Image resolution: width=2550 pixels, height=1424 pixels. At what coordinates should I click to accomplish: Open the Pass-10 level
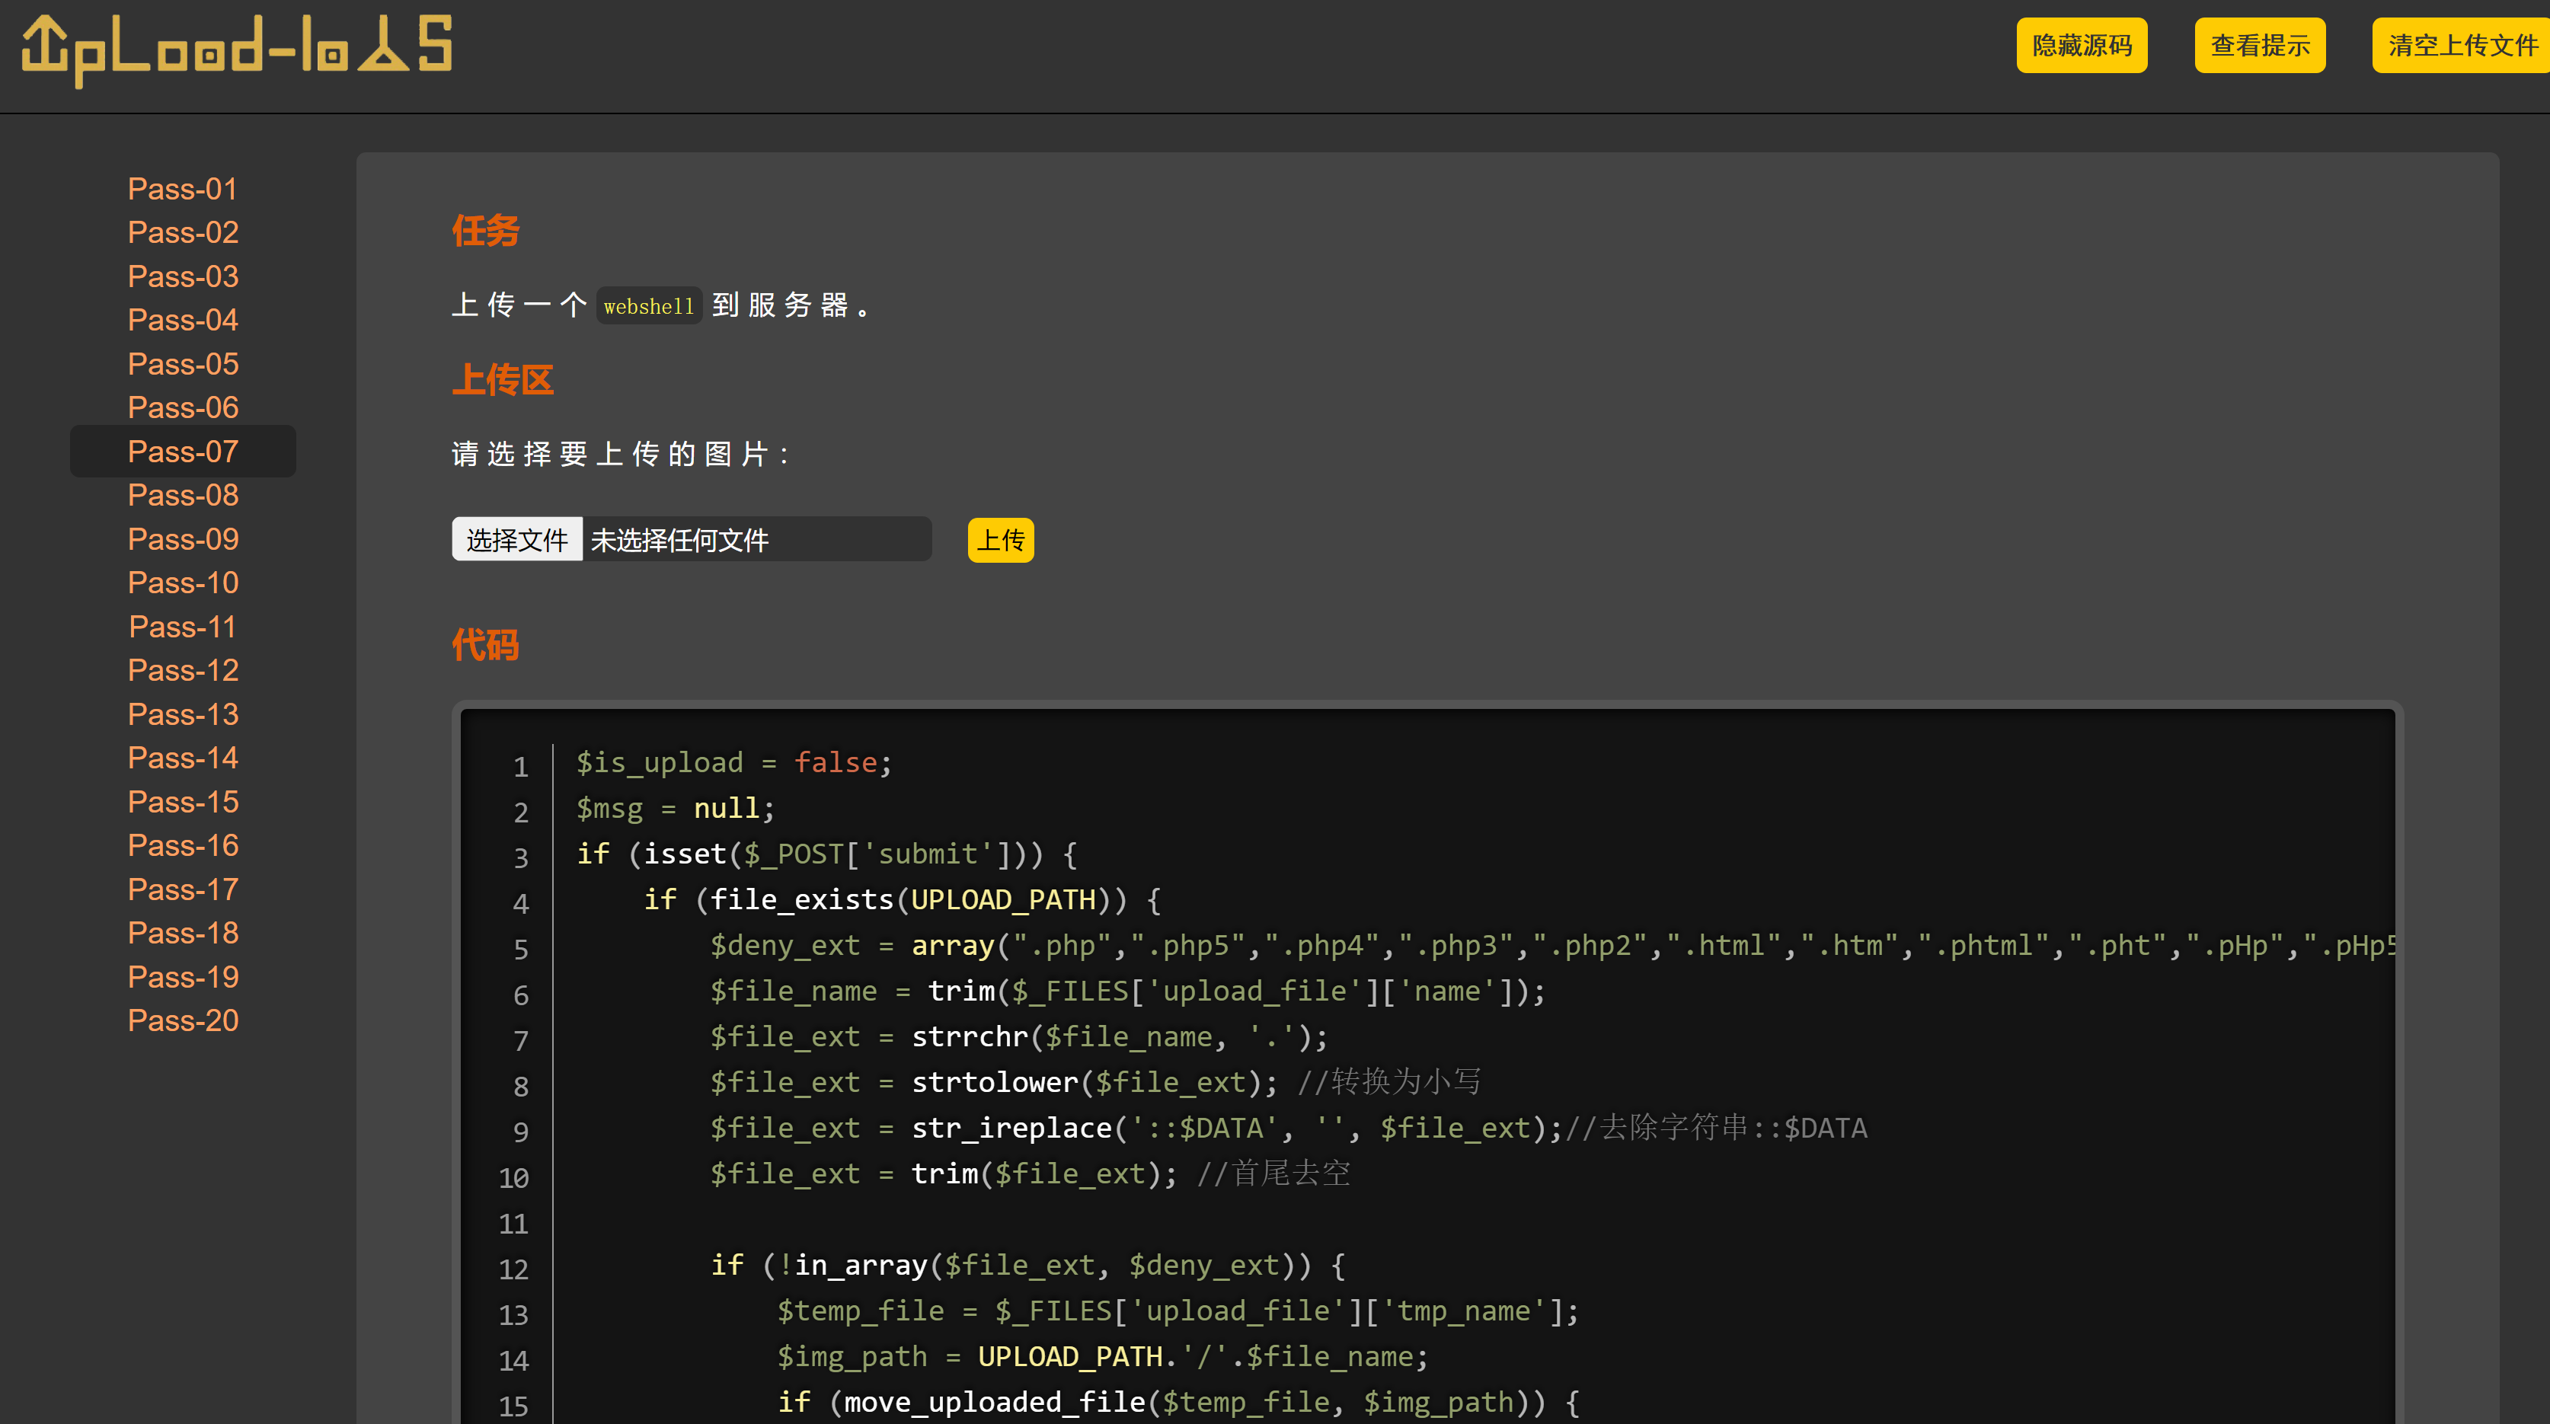pos(183,583)
